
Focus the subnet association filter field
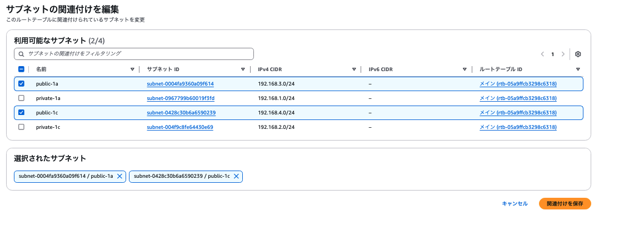[x=134, y=54]
